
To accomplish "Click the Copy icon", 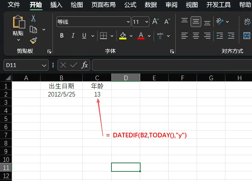I will pyautogui.click(x=33, y=29).
